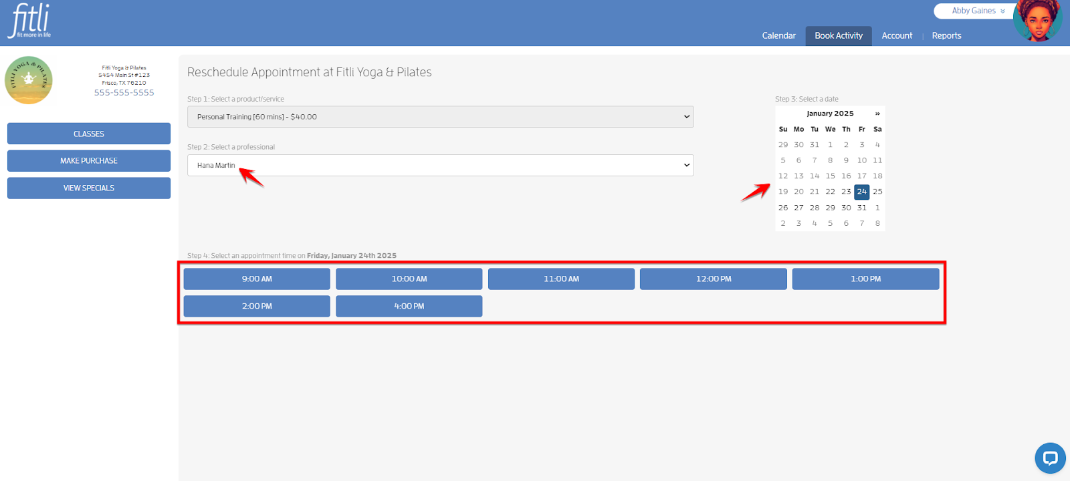
Task: Select the 9:00 AM appointment time
Action: [257, 279]
